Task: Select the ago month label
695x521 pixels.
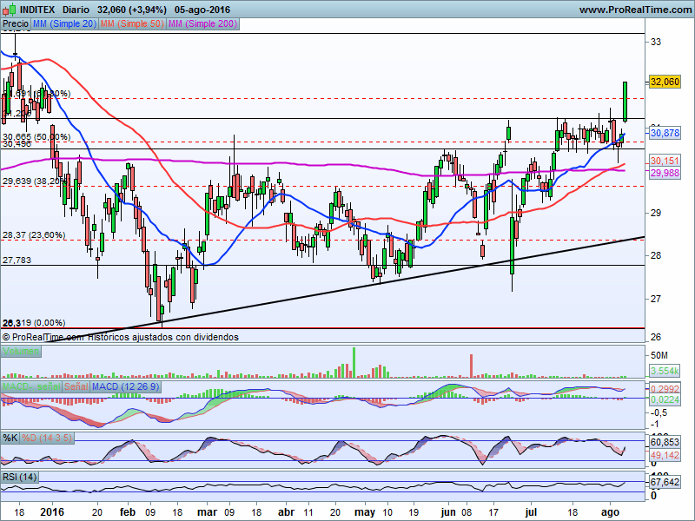Action: (x=610, y=512)
